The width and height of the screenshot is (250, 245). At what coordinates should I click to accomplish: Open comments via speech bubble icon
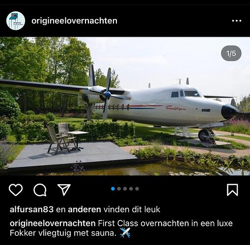(x=40, y=190)
